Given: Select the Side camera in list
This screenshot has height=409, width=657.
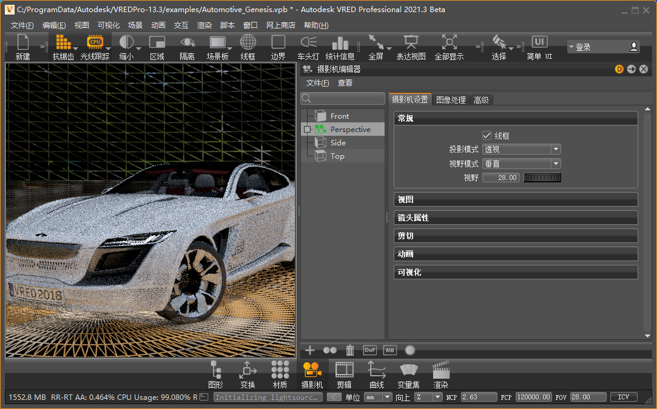Looking at the screenshot, I should (x=338, y=143).
